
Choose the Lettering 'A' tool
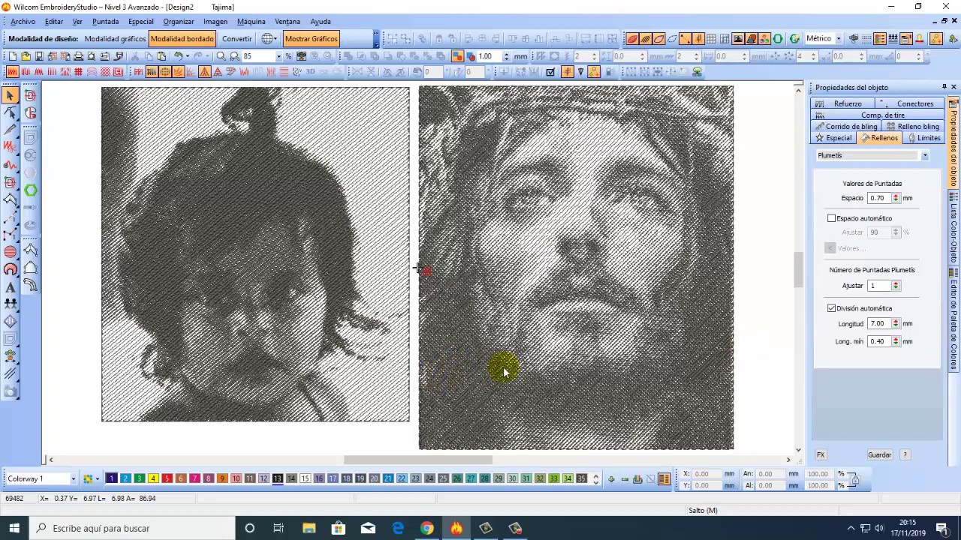[11, 286]
